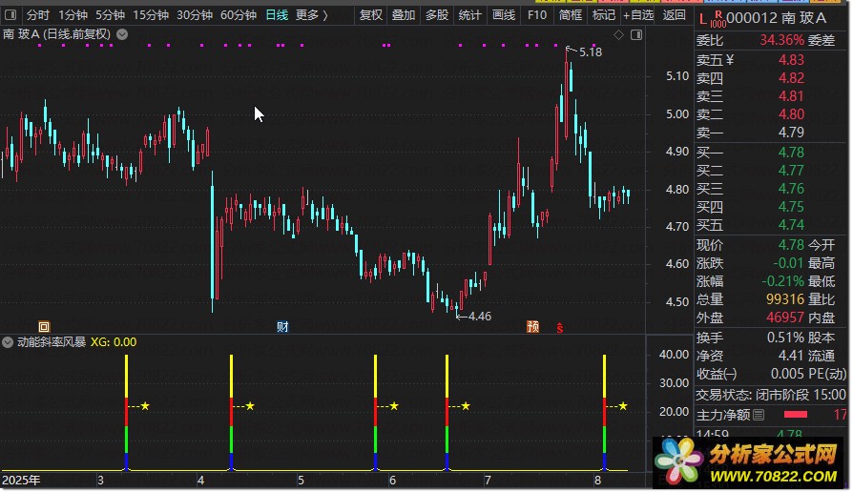Click the 4.46 low price label
Viewport: 853px width, 492px height.
coord(479,316)
